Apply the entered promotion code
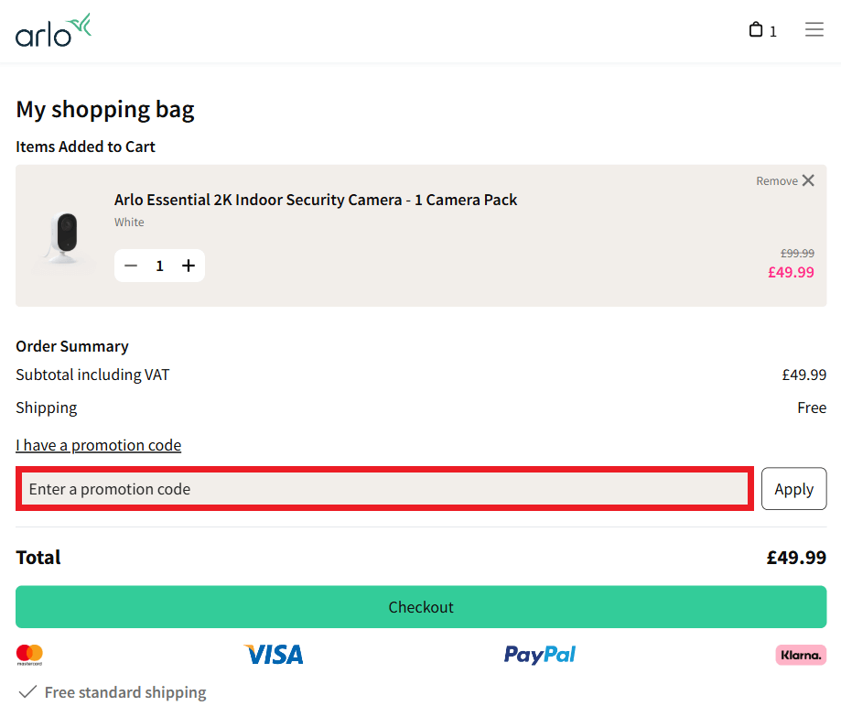Image resolution: width=841 pixels, height=706 pixels. coord(793,488)
